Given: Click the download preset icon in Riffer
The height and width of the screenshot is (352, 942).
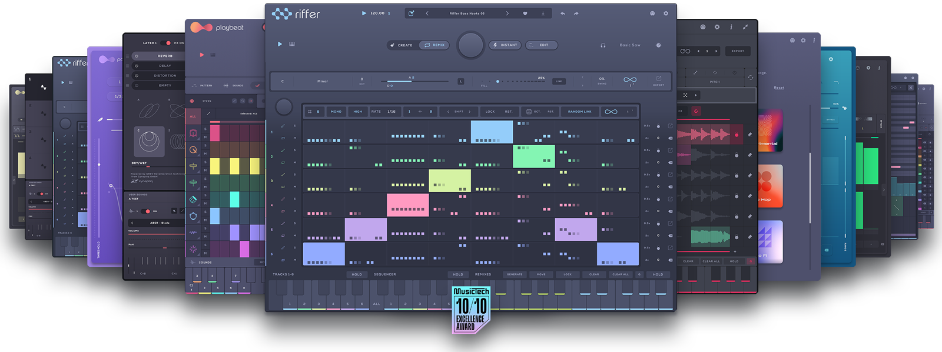Looking at the screenshot, I should (x=543, y=14).
